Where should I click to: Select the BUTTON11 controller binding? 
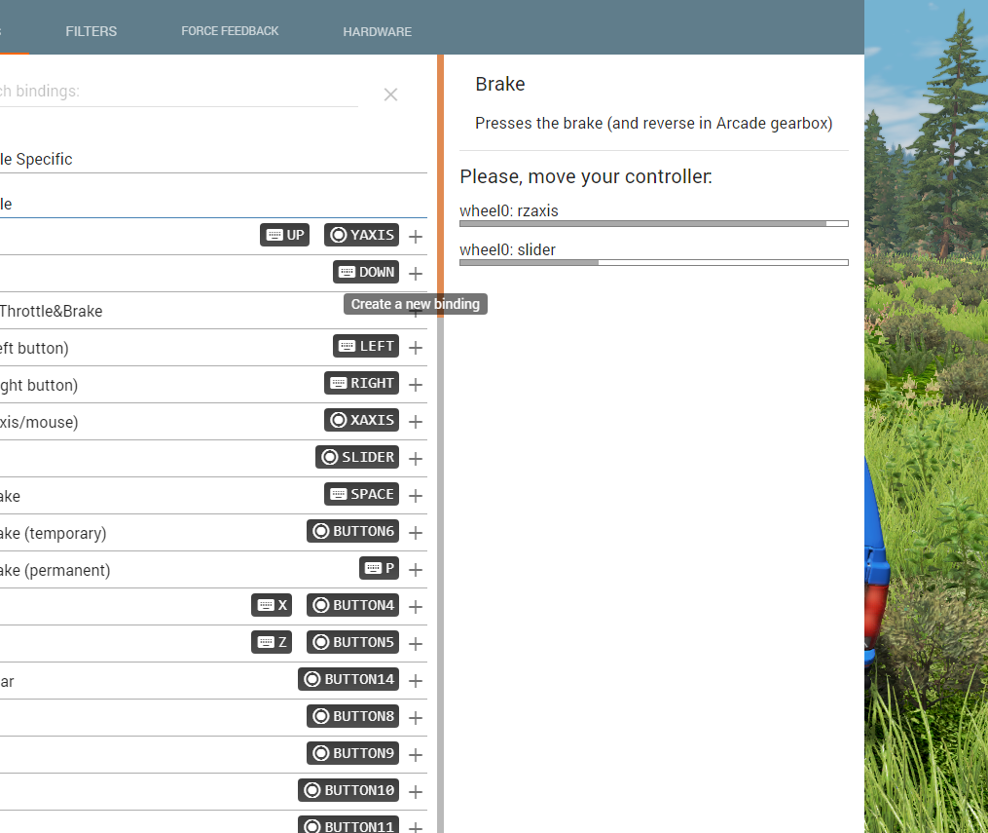(348, 825)
